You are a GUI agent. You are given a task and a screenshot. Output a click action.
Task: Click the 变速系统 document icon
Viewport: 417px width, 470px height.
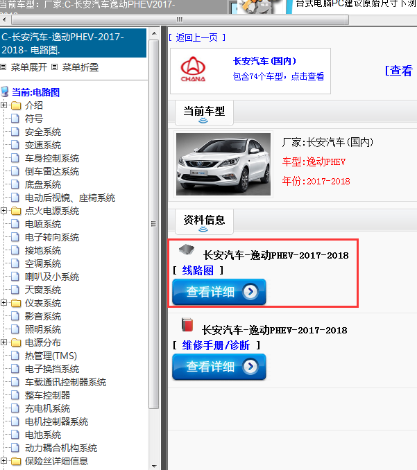tap(15, 145)
